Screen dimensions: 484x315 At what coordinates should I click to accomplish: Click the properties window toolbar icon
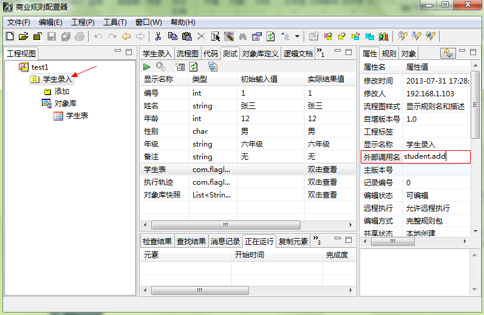coord(257,36)
